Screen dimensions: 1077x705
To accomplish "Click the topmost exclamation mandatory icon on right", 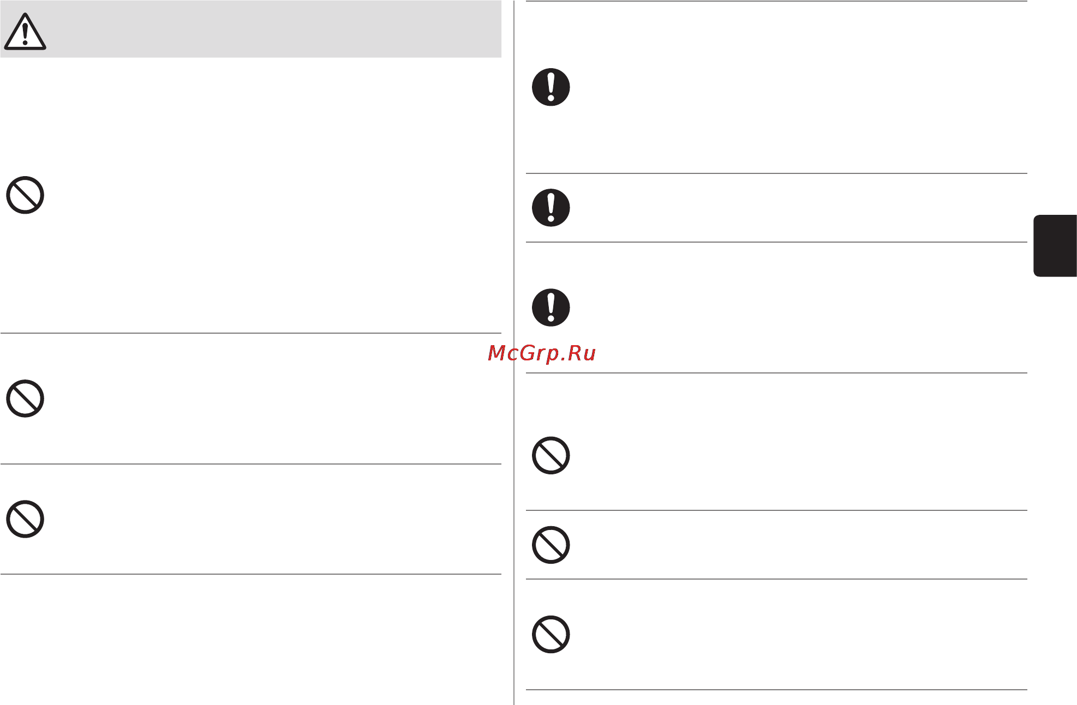I will pyautogui.click(x=551, y=87).
